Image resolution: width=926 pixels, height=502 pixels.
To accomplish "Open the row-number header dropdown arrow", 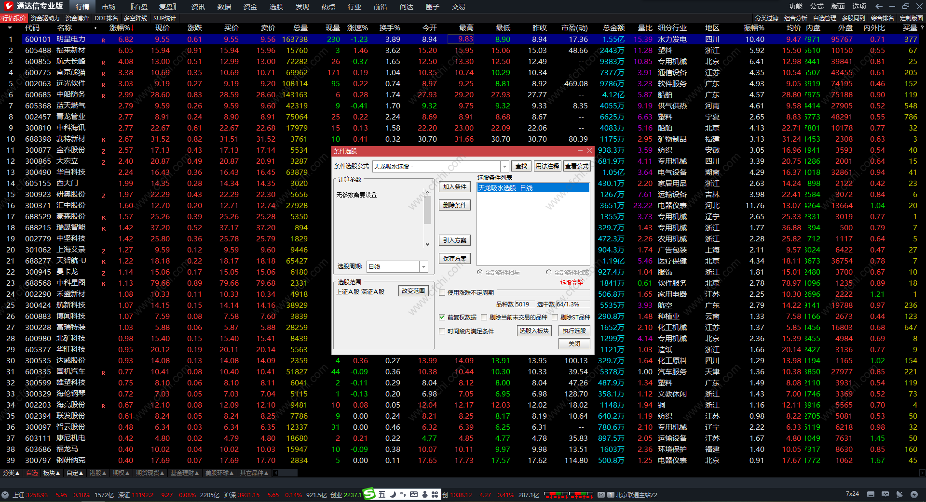I will pos(10,28).
